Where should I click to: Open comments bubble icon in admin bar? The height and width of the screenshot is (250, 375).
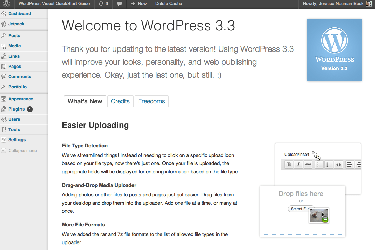(x=119, y=4)
